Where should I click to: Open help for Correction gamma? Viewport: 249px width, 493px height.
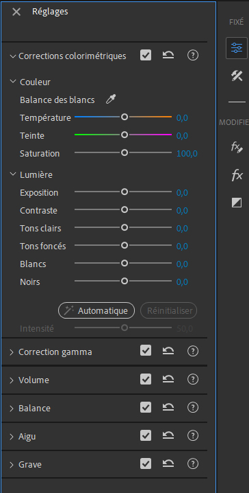point(193,351)
